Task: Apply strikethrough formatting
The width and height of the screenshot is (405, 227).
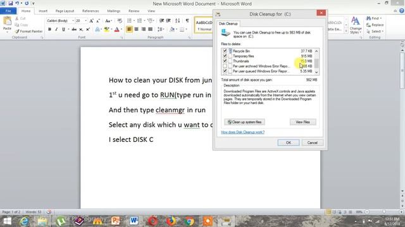Action: pyautogui.click(x=74, y=30)
